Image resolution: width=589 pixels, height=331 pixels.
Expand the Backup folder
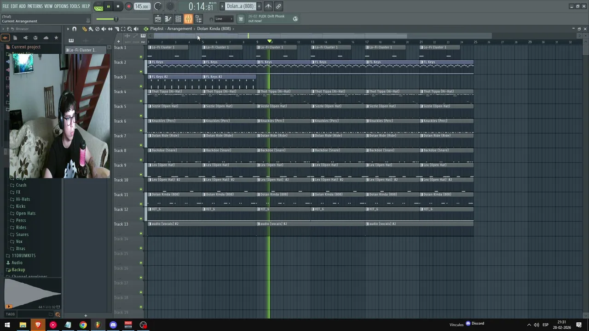tap(18, 270)
